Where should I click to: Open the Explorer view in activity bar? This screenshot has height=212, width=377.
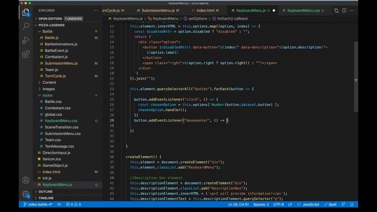26,12
